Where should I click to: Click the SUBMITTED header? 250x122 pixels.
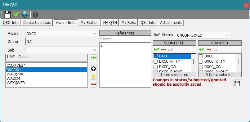point(174,43)
